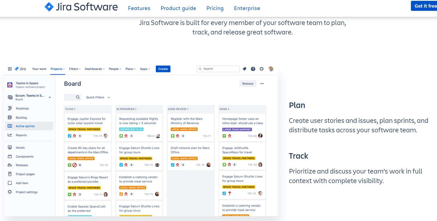Open the Roadmap sidebar link
Screen dimensions: 437x221
pyautogui.click(x=22, y=108)
